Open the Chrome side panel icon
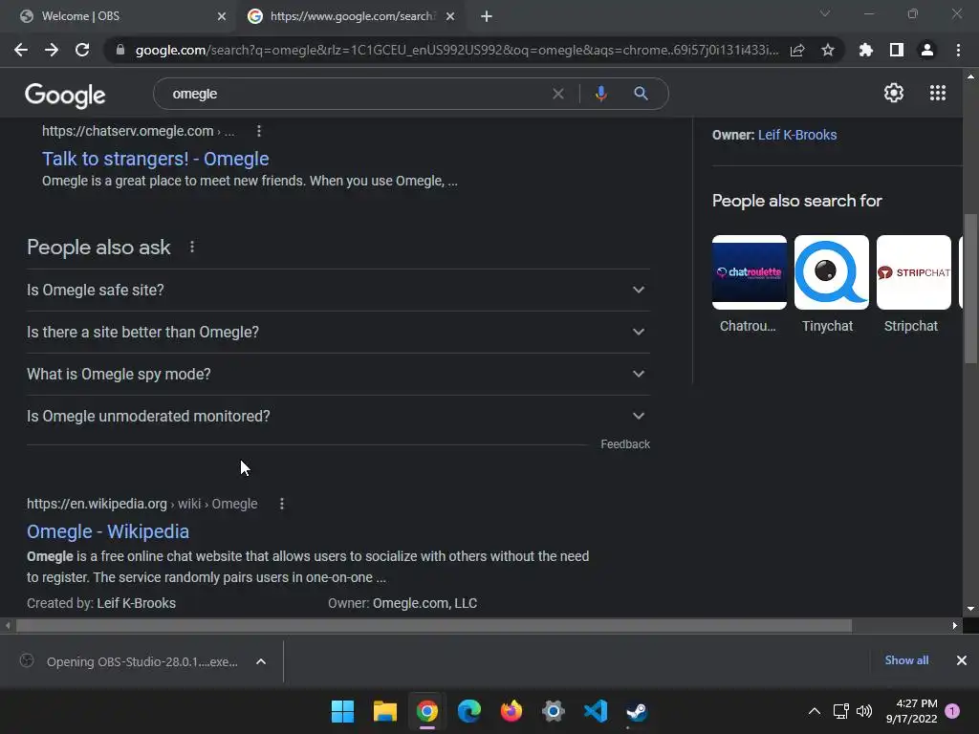 point(897,50)
